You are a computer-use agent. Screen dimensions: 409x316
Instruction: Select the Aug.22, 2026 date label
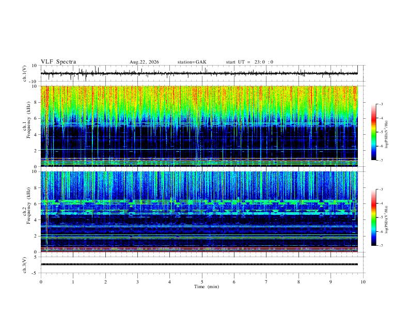pos(144,62)
